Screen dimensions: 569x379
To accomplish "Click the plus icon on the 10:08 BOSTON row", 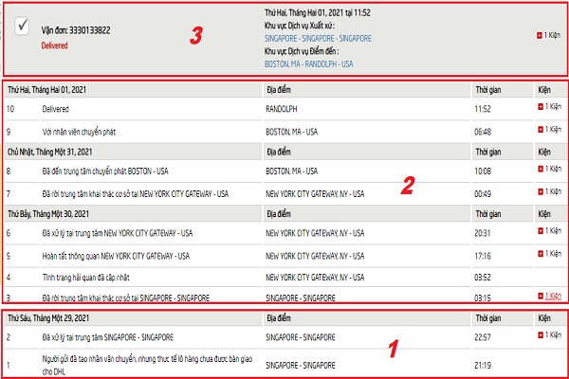I will 541,171.
